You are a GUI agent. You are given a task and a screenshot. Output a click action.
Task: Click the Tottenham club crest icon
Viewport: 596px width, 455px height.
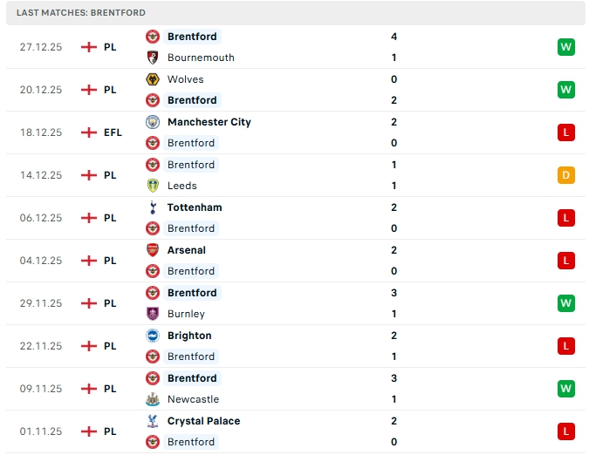click(x=153, y=207)
